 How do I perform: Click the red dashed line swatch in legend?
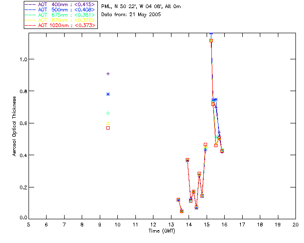coord(30,25)
